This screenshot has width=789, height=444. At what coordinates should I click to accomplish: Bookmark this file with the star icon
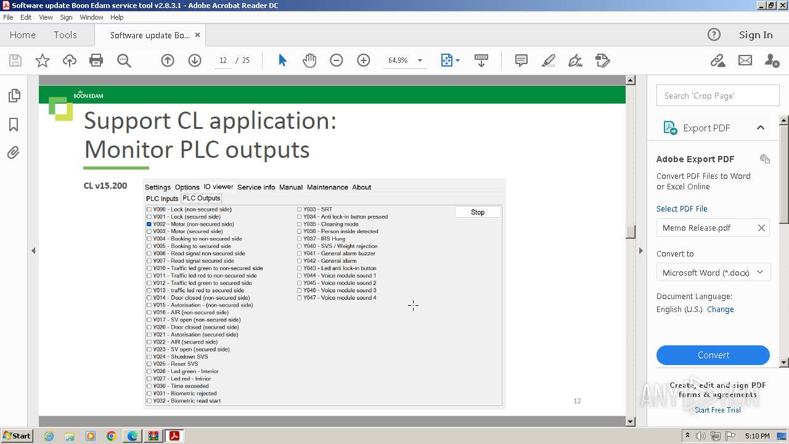(43, 60)
